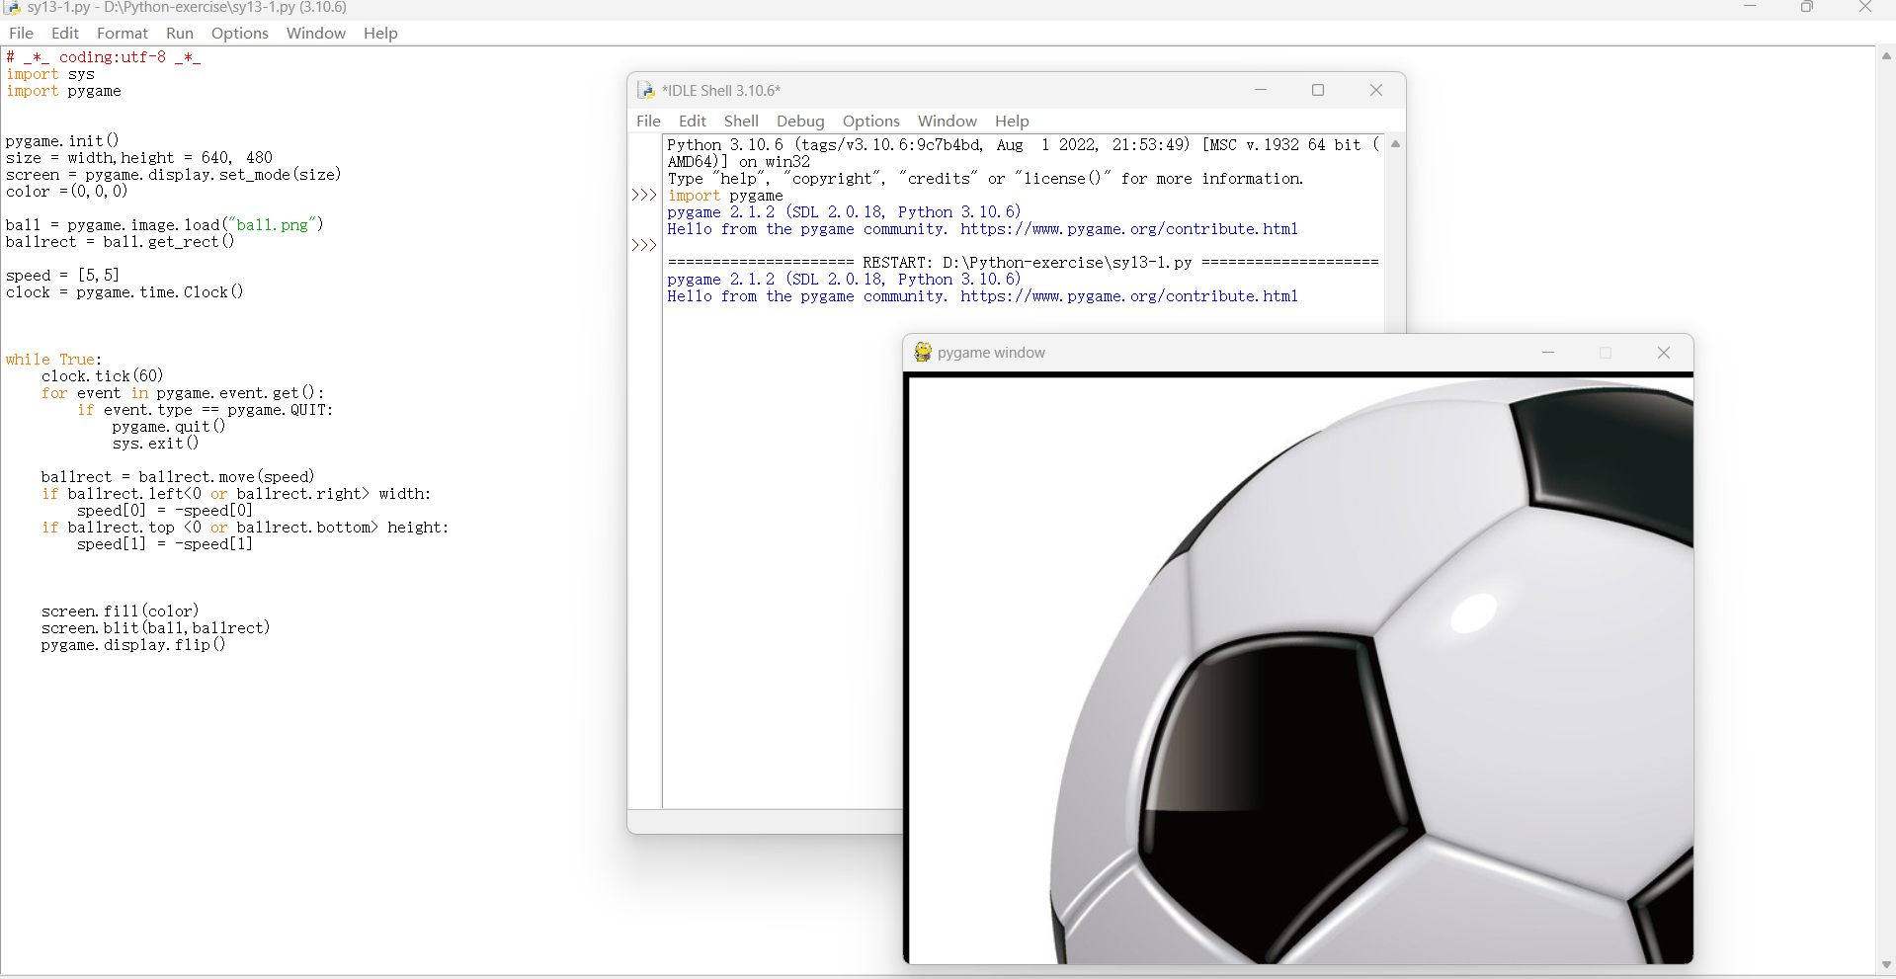
Task: Click the pygame window's snake icon
Action: [923, 352]
